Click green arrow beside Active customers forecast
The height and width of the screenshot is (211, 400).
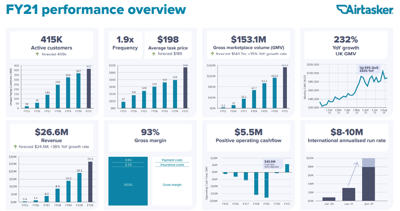(37, 54)
